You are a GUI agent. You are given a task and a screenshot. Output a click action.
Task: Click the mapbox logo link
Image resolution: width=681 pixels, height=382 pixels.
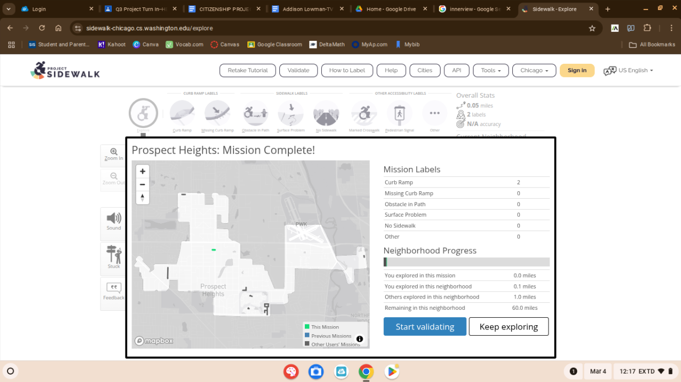154,341
